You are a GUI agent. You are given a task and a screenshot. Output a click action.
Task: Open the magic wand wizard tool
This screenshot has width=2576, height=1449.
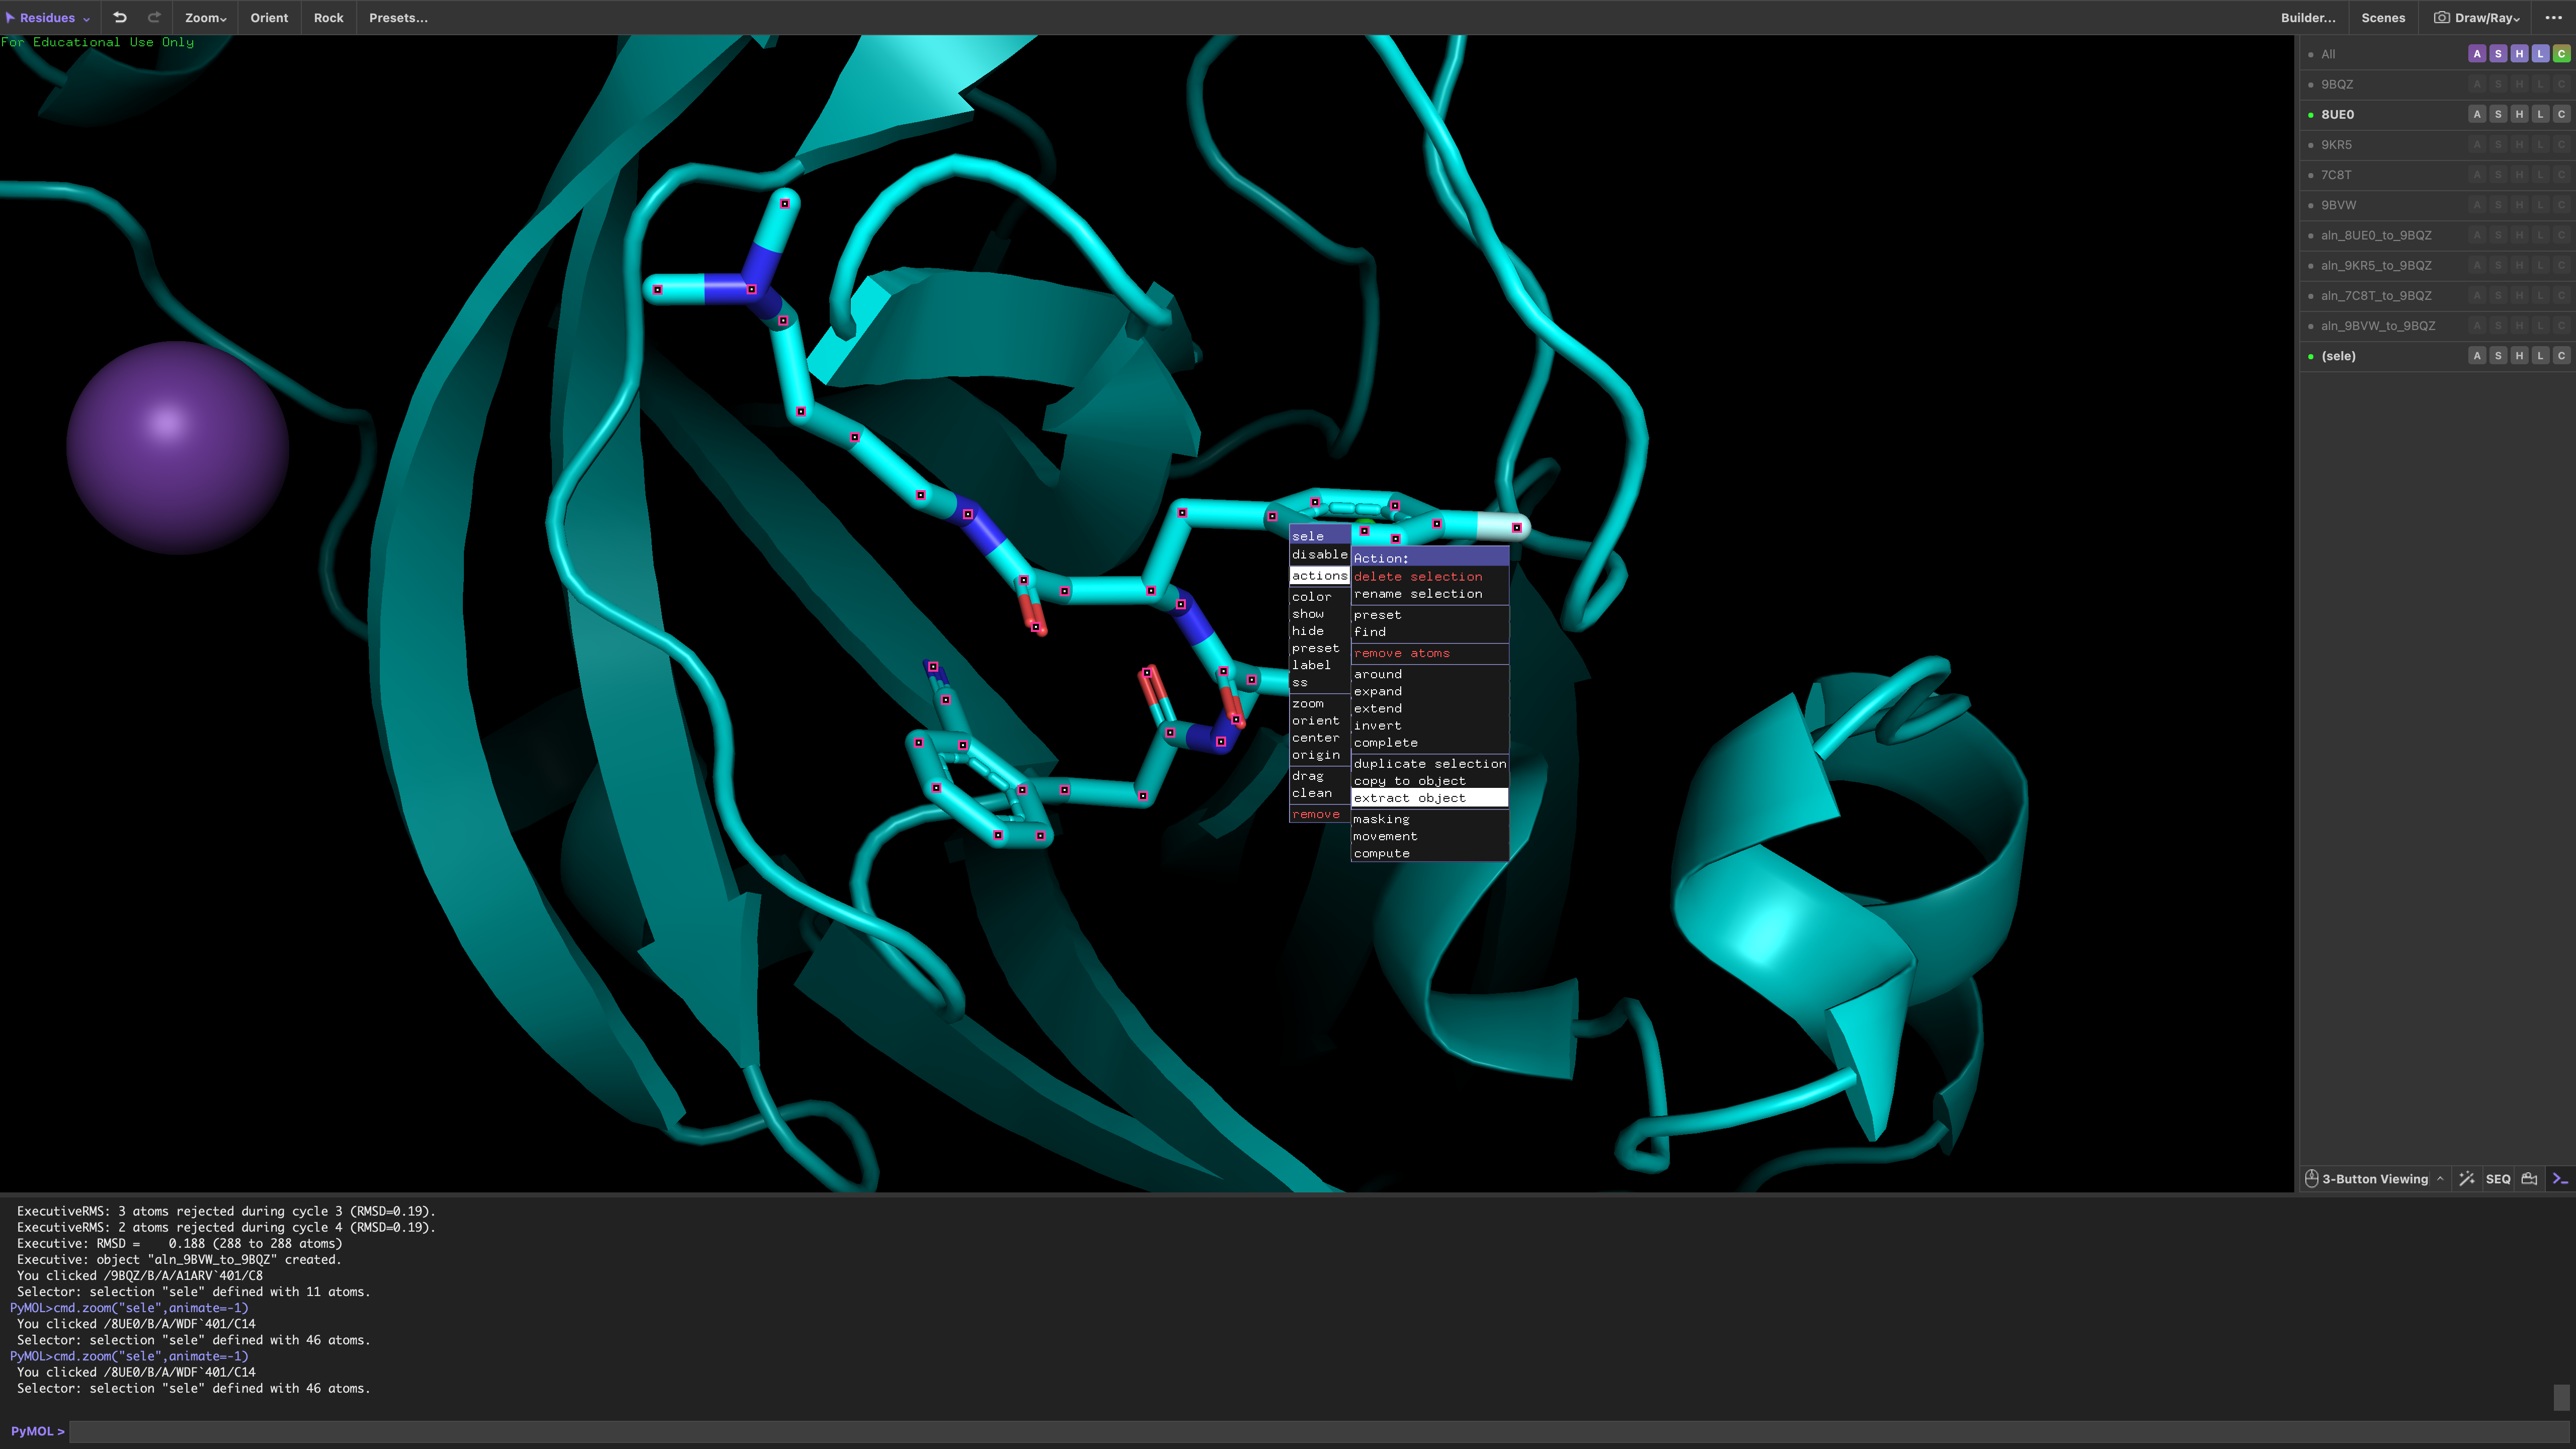(2467, 1178)
